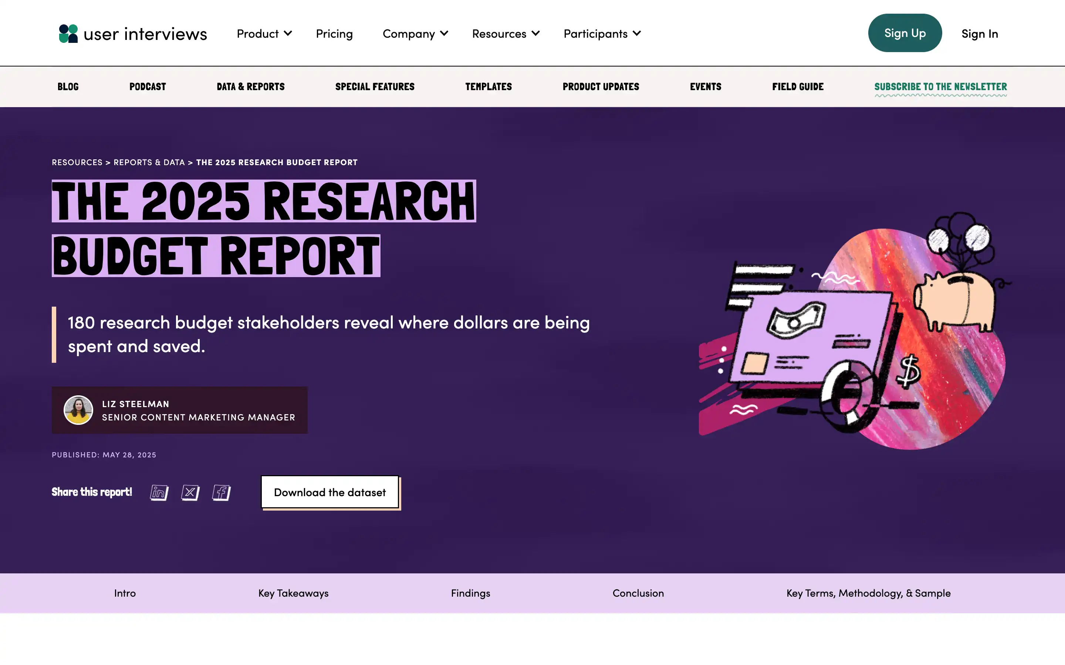The height and width of the screenshot is (665, 1065).
Task: Click Liz Steelman author name
Action: pyautogui.click(x=136, y=404)
